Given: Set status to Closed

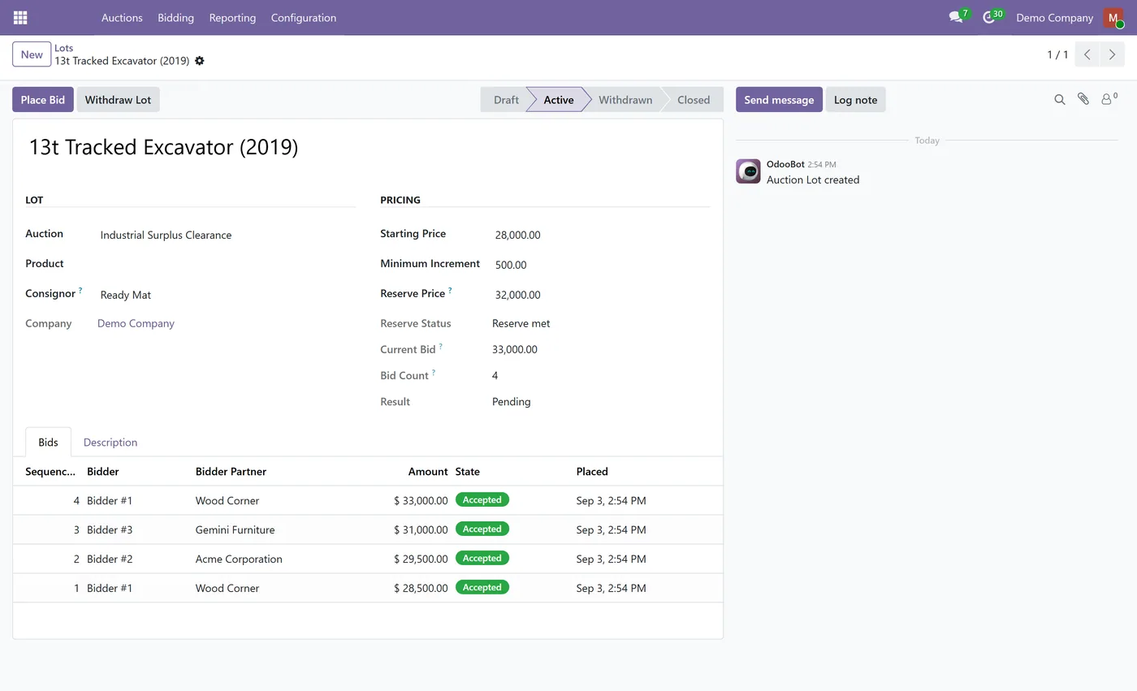Looking at the screenshot, I should (694, 99).
